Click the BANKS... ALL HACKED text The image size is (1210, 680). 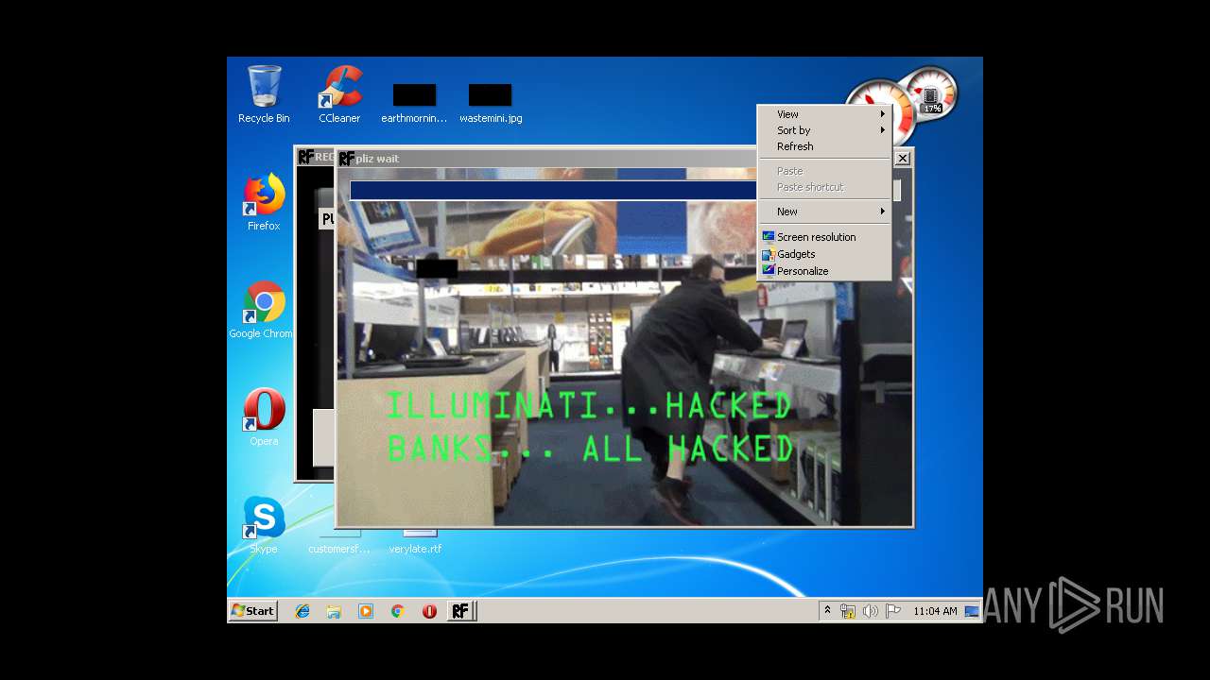click(x=590, y=449)
